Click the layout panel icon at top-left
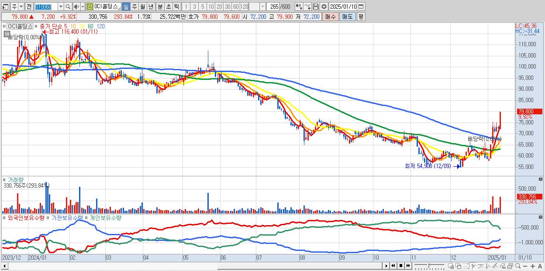 coord(6,7)
